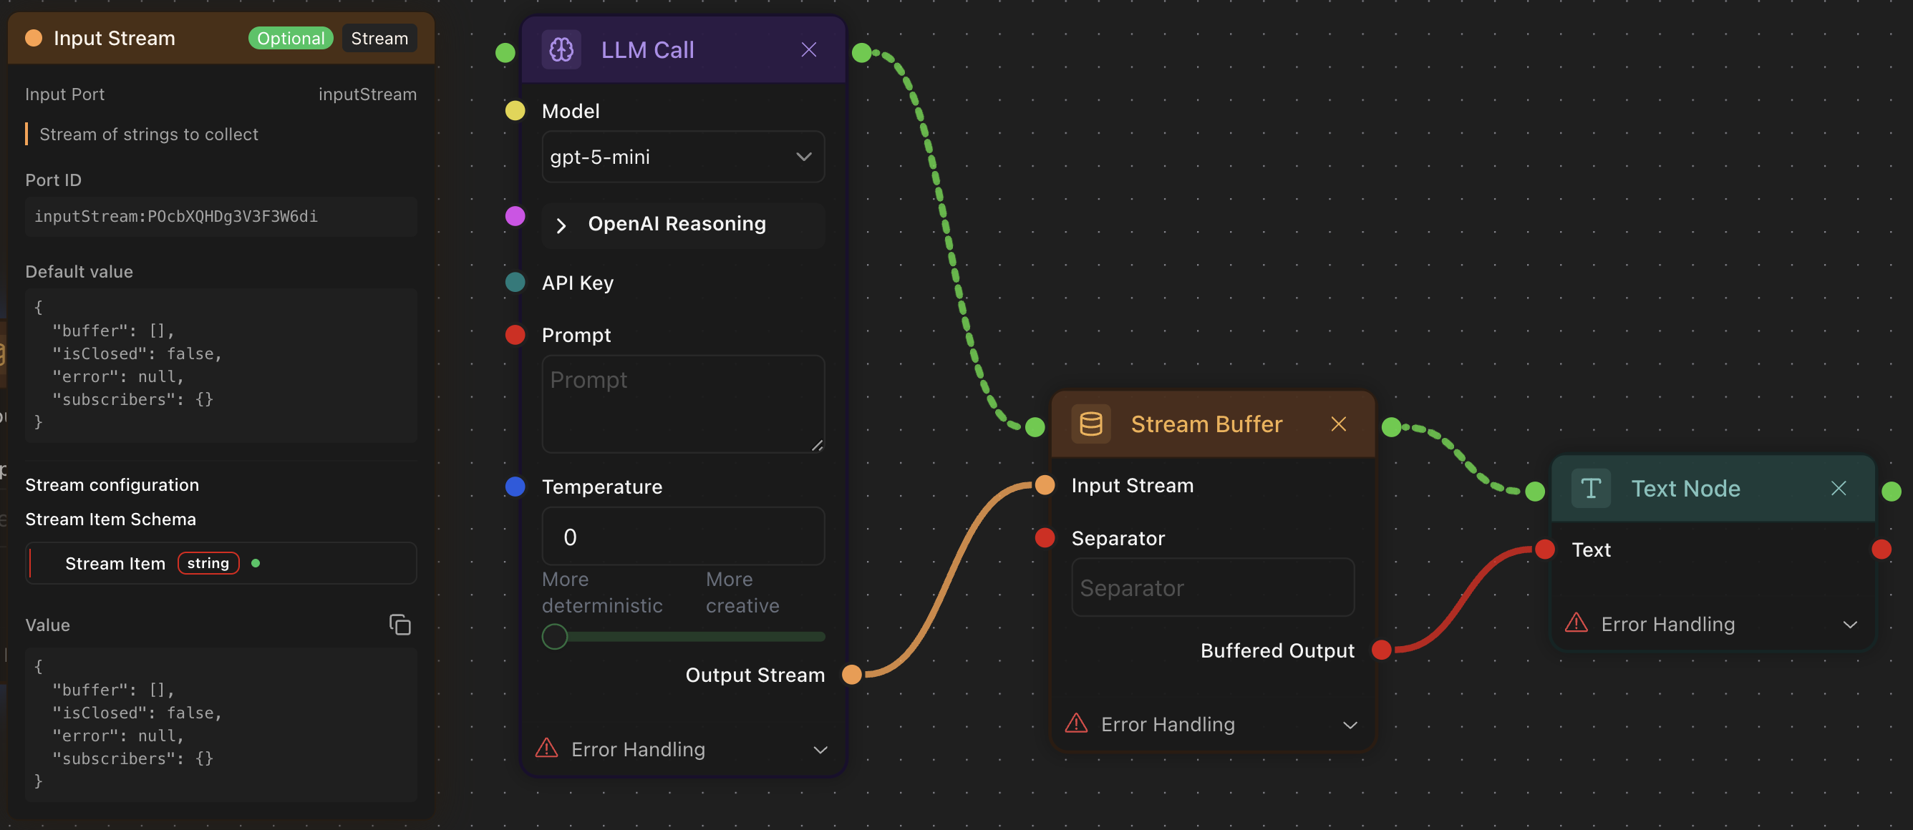The height and width of the screenshot is (830, 1913).
Task: Open the gpt-5-mini model dropdown
Action: click(x=682, y=157)
